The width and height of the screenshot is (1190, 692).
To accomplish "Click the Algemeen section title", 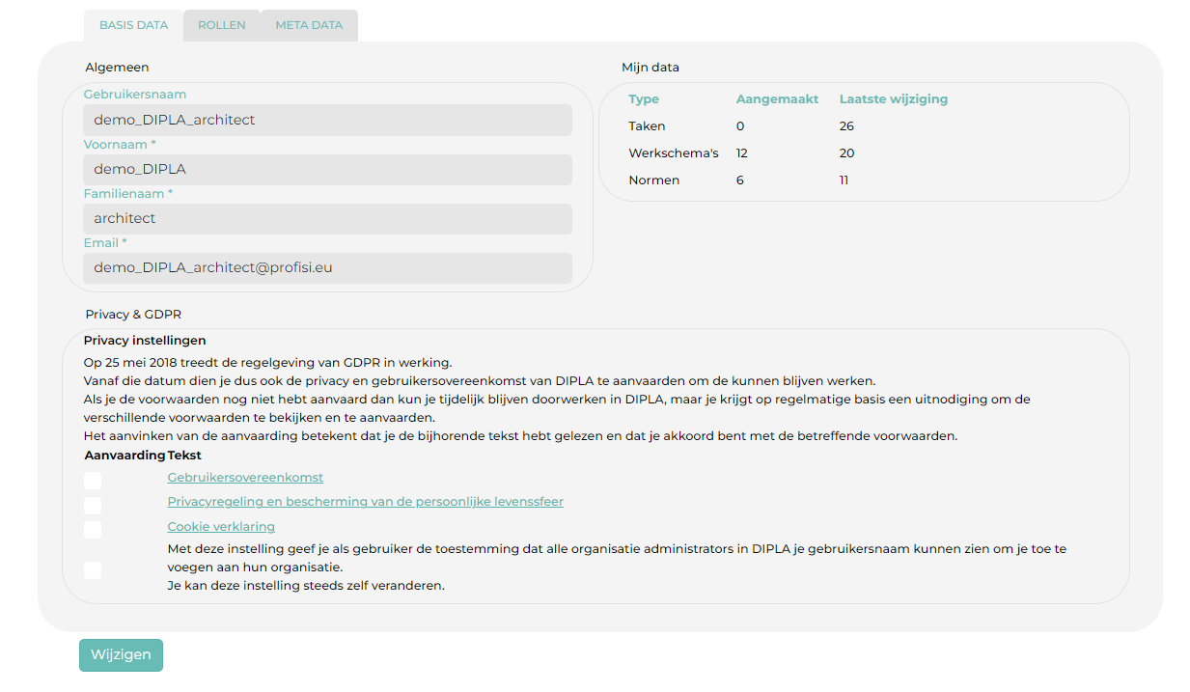I will (117, 68).
